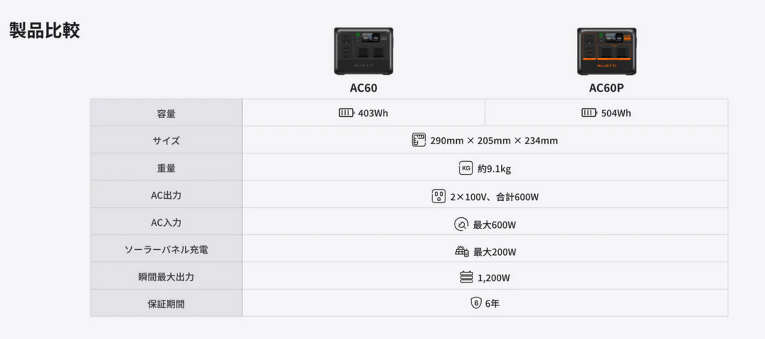Click the KG weight icon
Image resolution: width=765 pixels, height=339 pixels.
tap(465, 168)
